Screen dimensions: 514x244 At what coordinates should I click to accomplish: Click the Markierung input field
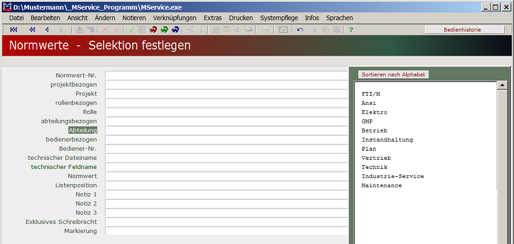point(226,231)
